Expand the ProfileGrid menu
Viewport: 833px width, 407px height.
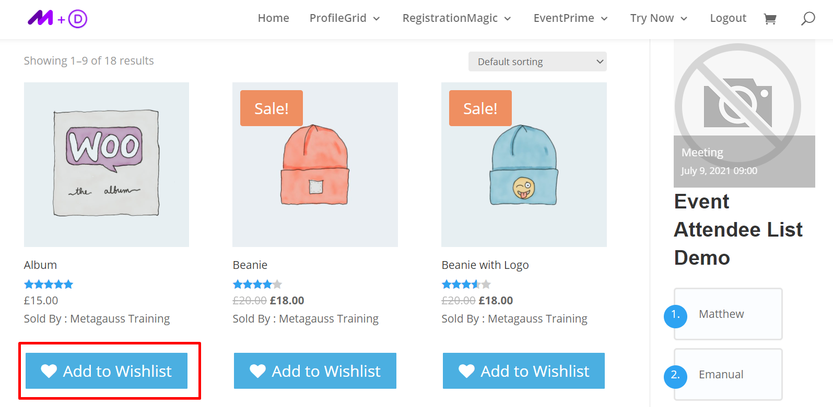[345, 18]
